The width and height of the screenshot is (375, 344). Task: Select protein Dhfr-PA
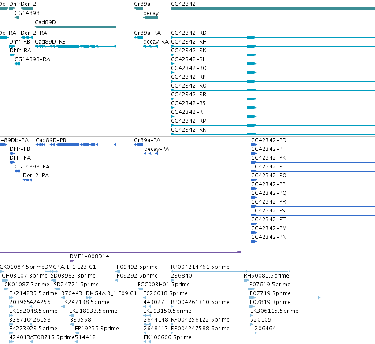(x=20, y=158)
